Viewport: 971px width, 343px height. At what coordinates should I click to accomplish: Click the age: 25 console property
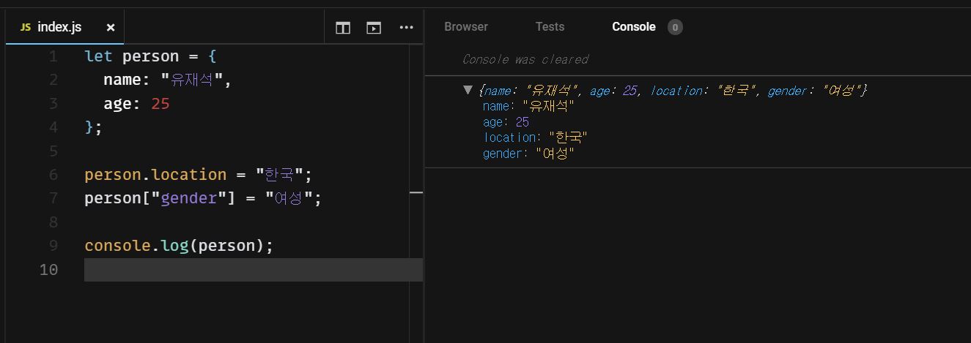click(506, 122)
